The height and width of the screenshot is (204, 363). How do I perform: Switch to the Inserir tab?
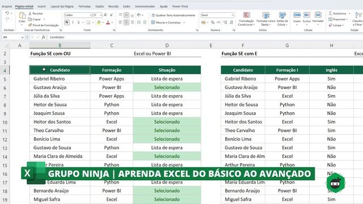coord(41,6)
